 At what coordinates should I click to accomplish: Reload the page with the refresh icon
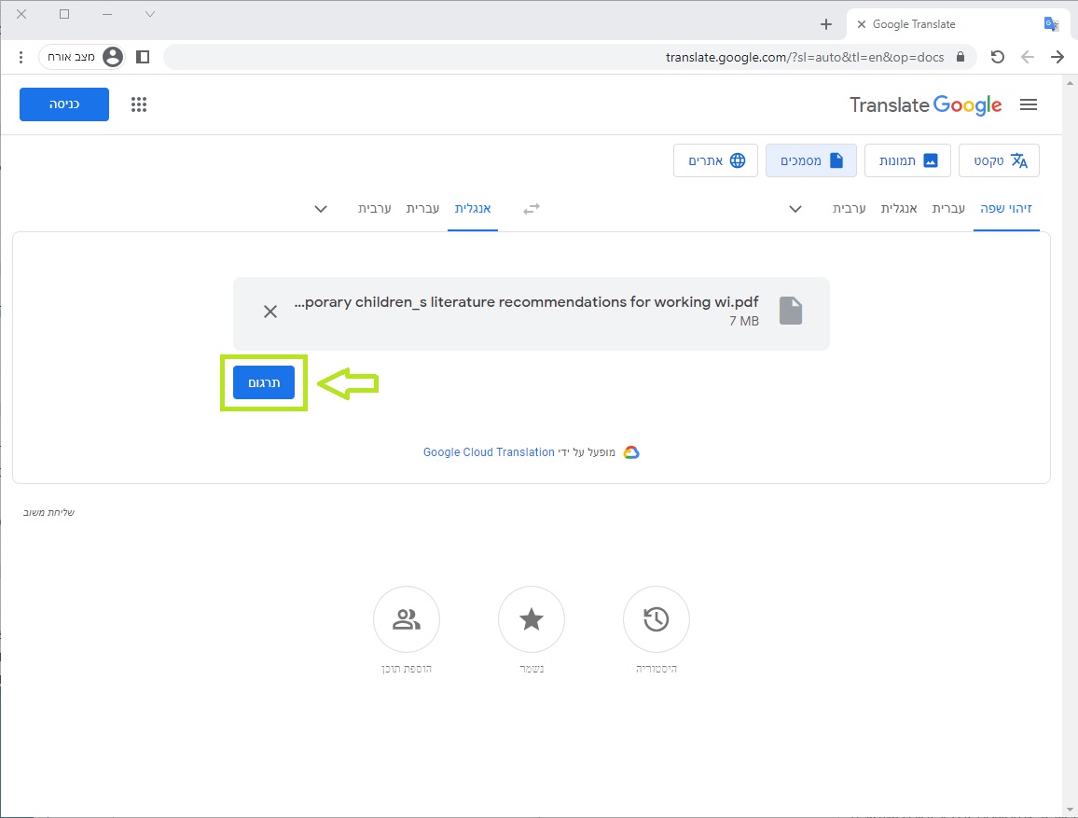[998, 57]
